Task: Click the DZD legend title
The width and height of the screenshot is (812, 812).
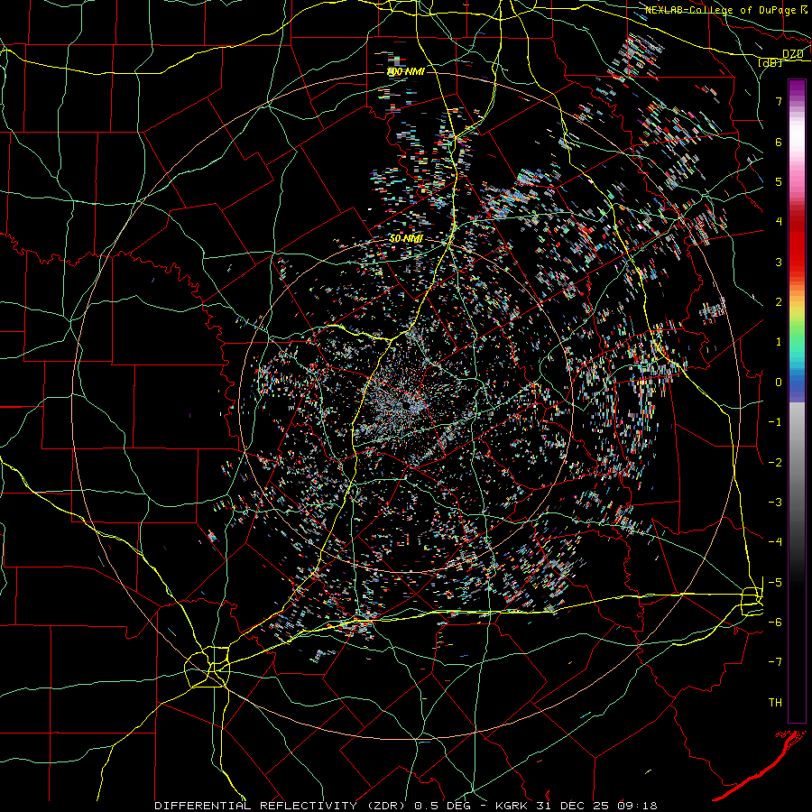Action: 792,53
